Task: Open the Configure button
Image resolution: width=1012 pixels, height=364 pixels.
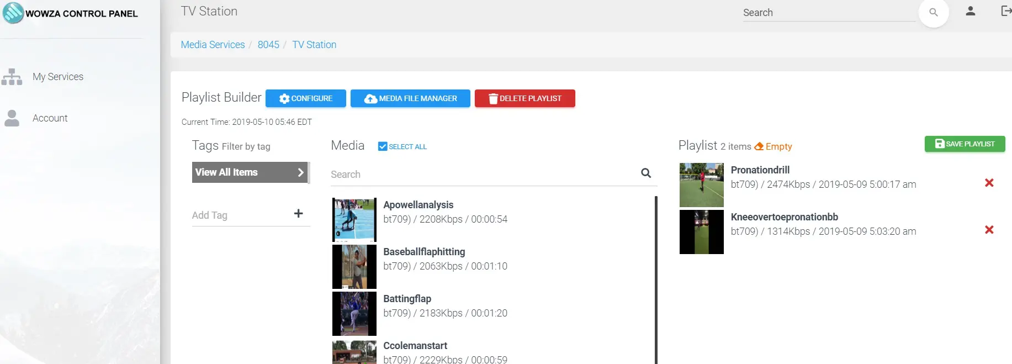Action: pos(306,98)
